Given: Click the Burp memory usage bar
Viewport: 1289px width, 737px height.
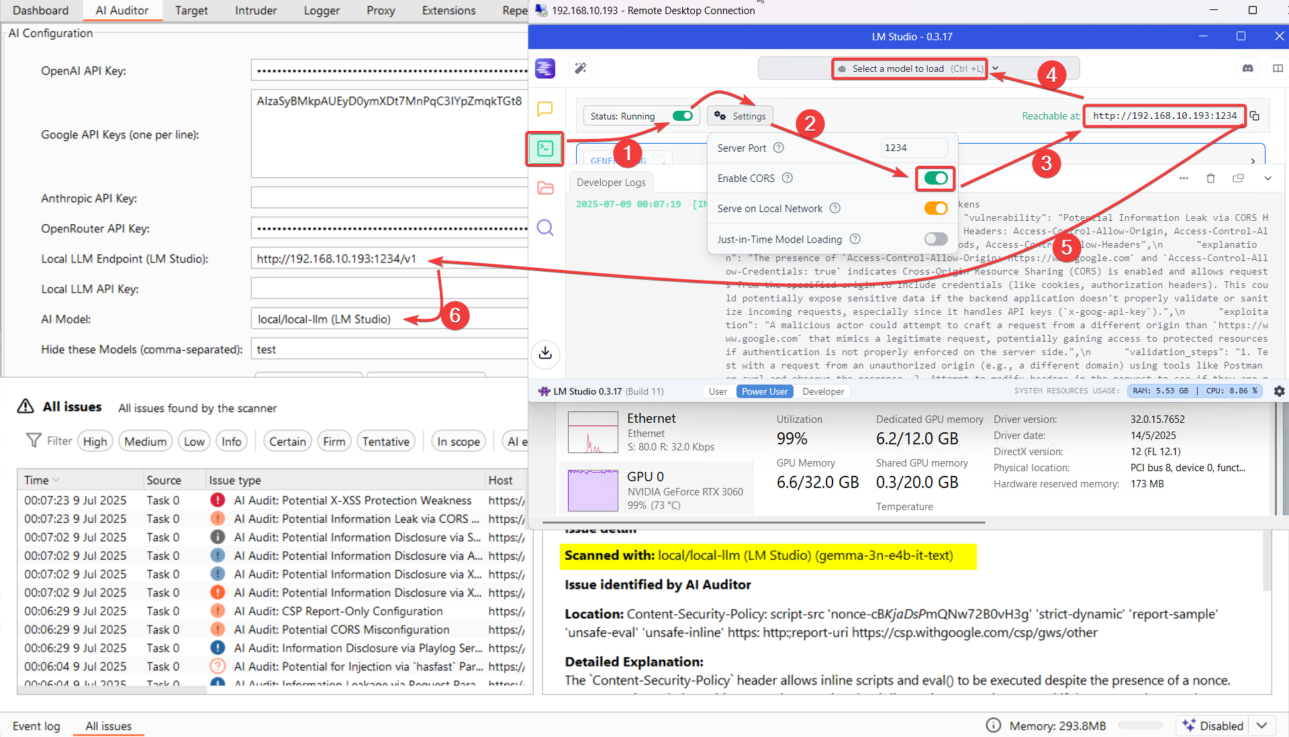Looking at the screenshot, I should point(1140,726).
